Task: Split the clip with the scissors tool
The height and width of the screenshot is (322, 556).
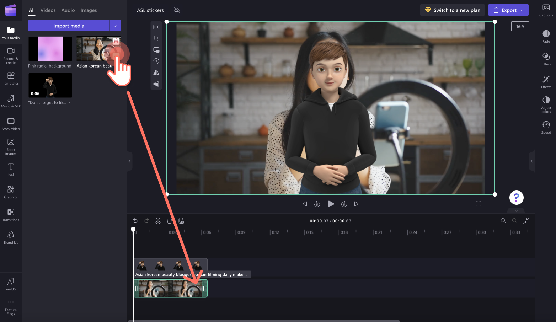Action: coord(158,221)
